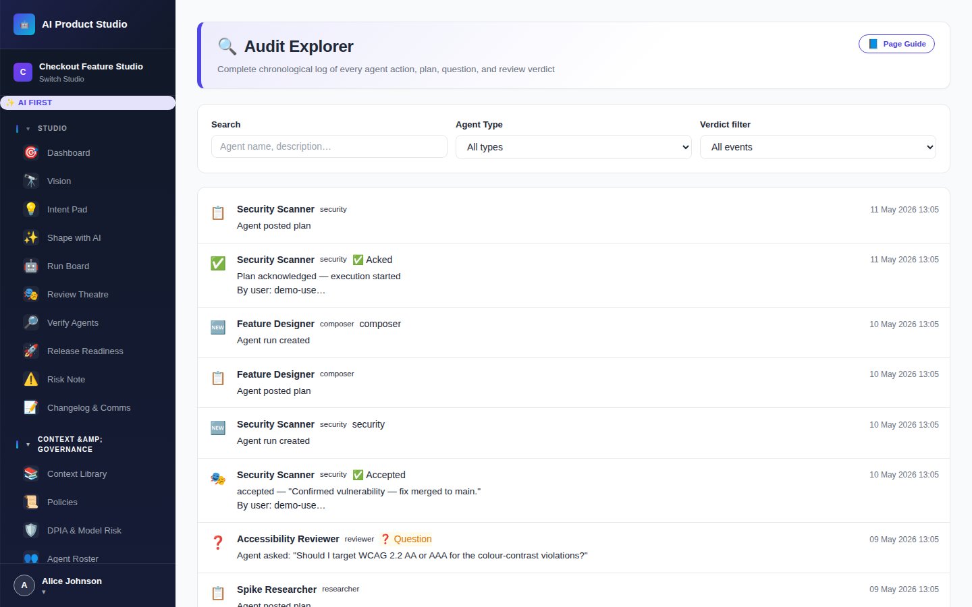
Task: Go to the Dashboard menu item
Action: pos(88,152)
